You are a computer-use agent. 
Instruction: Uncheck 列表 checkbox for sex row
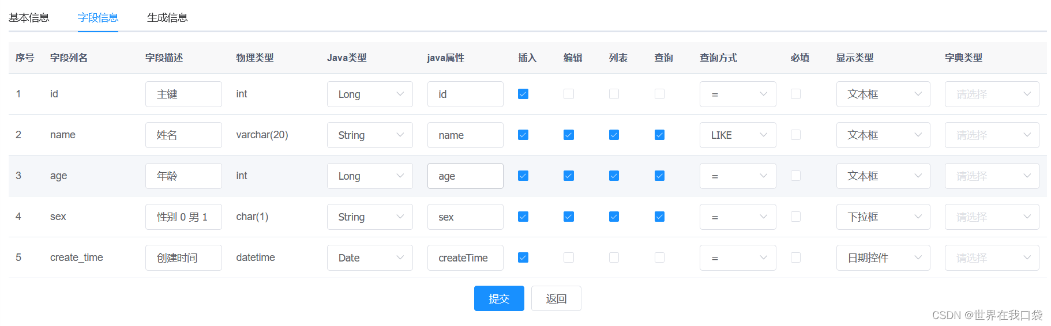pyautogui.click(x=614, y=217)
